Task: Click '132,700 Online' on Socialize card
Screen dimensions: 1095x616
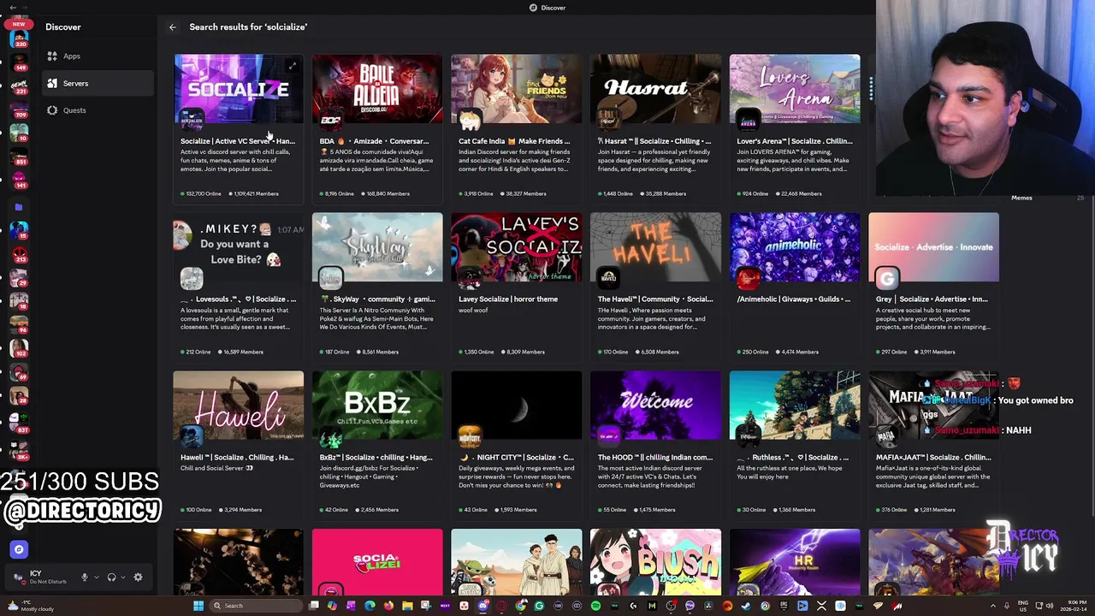Action: [x=201, y=194]
